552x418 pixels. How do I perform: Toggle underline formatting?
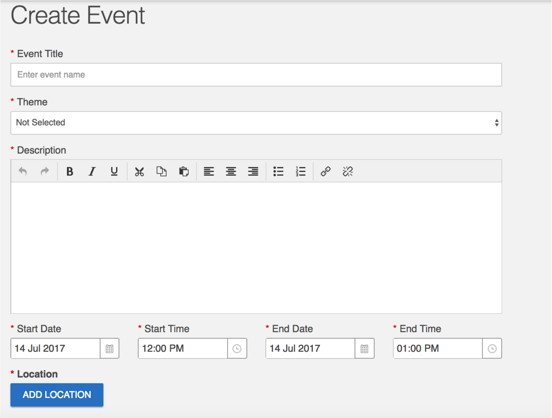click(114, 171)
